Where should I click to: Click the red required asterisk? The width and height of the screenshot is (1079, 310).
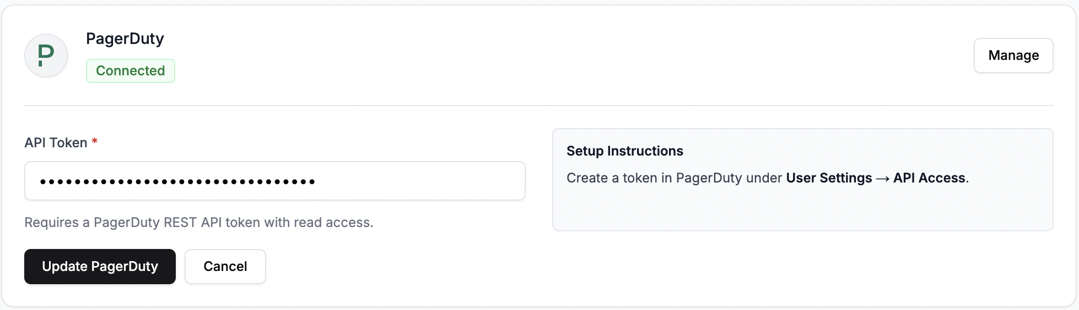pos(95,142)
